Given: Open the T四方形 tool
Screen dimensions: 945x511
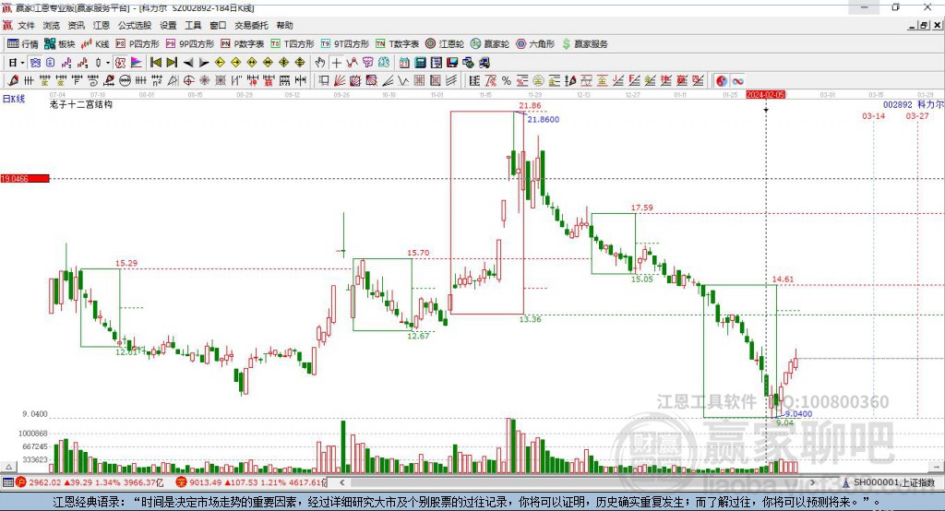Looking at the screenshot, I should [293, 44].
